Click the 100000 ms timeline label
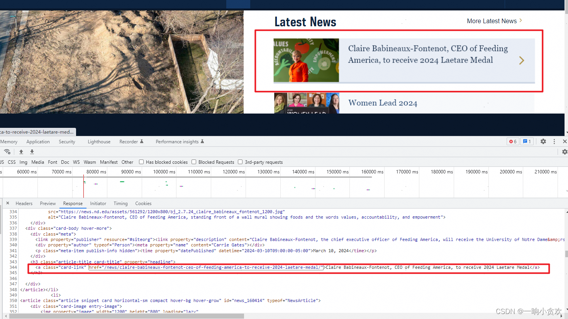The height and width of the screenshot is (319, 568). (164, 171)
